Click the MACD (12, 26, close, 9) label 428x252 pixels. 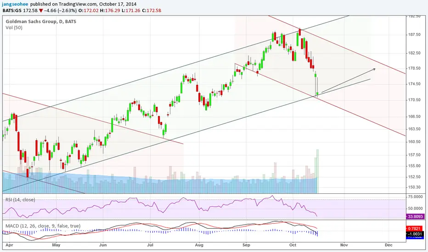[x=43, y=226]
